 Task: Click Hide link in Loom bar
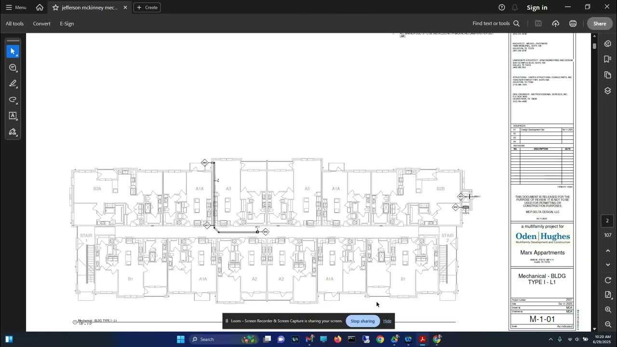[x=387, y=321]
